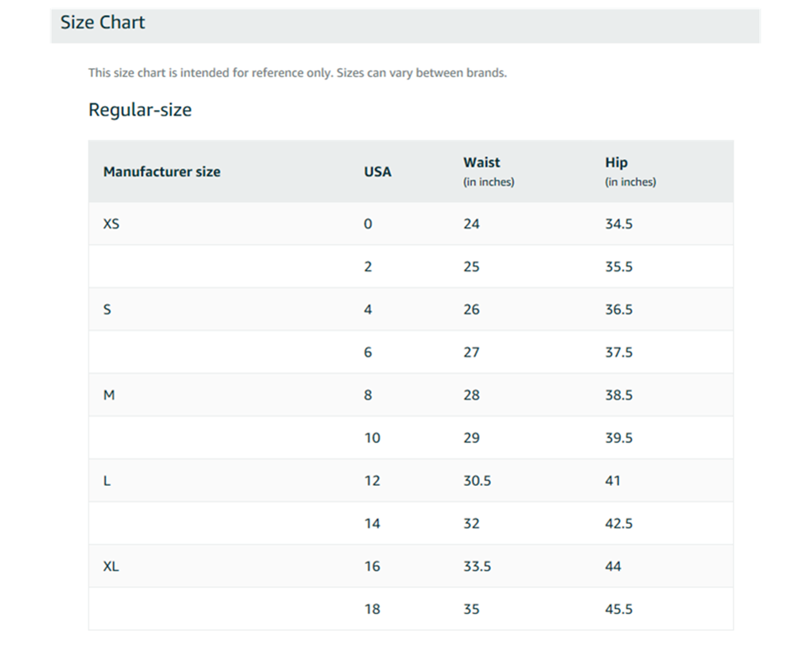Image resolution: width=797 pixels, height=652 pixels.
Task: Click the Hip column header
Action: 630,171
